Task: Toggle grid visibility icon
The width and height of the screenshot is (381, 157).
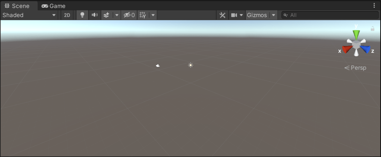Action: click(142, 15)
